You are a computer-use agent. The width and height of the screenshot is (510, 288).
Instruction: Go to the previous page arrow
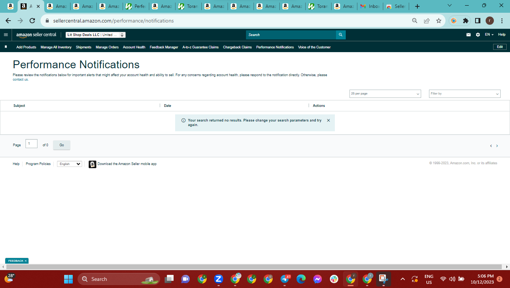[x=491, y=146]
